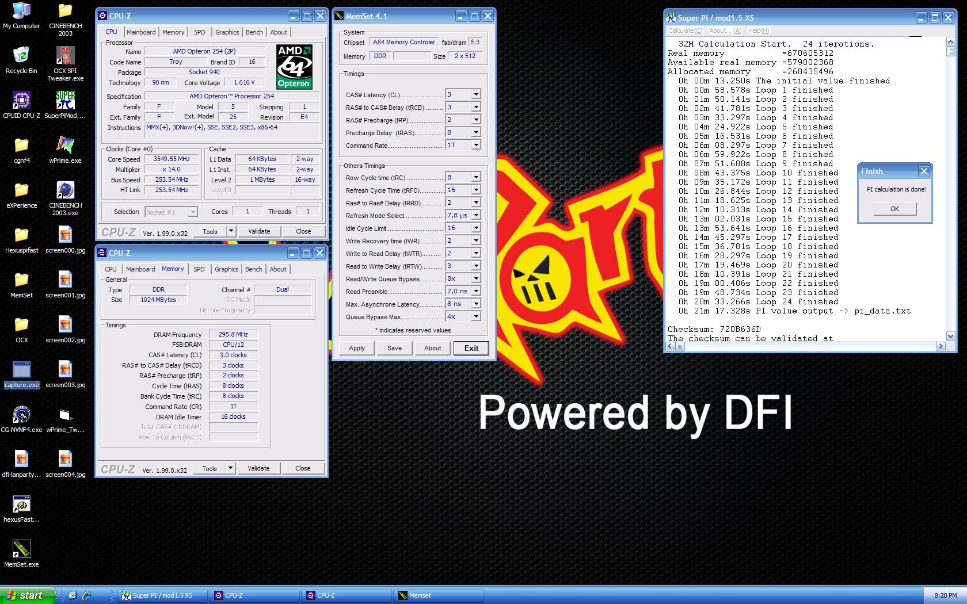967x604 pixels.
Task: Open the Recycle Bin icon
Action: tap(21, 60)
